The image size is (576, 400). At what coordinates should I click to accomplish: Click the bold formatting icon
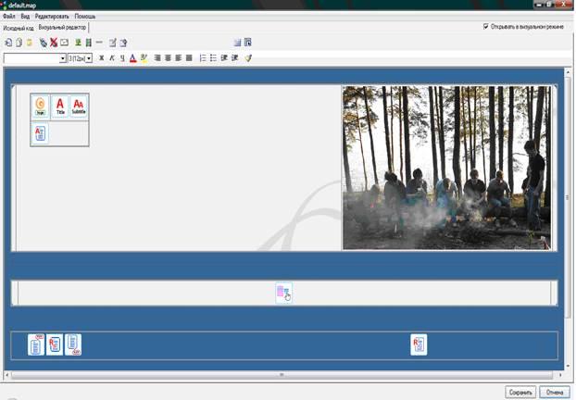pos(102,58)
